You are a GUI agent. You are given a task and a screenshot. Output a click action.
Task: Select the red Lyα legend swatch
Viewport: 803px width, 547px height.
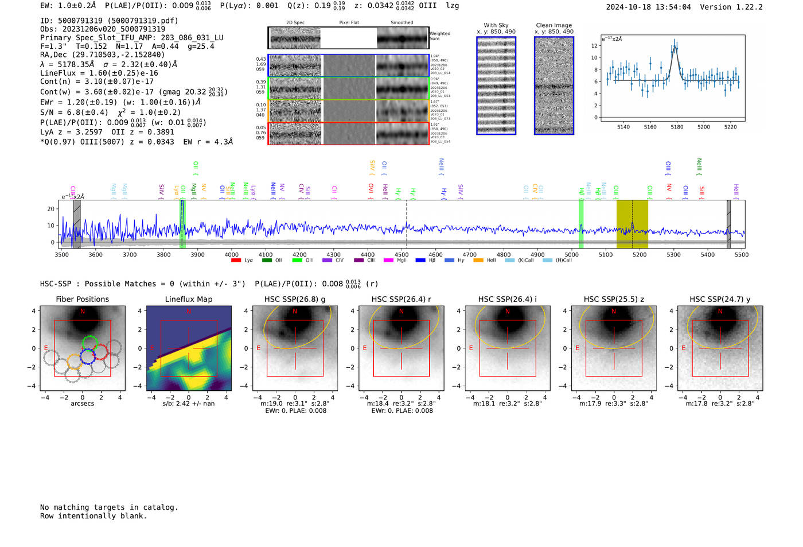(x=236, y=260)
